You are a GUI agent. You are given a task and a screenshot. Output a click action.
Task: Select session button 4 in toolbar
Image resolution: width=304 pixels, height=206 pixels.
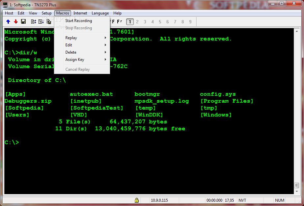[x=152, y=22]
